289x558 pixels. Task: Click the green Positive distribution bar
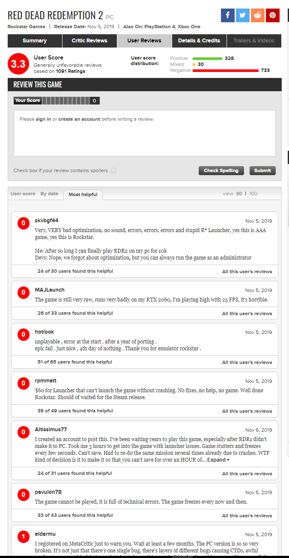pos(207,58)
